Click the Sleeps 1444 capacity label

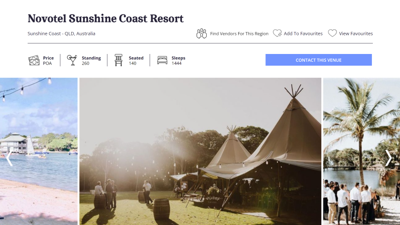click(x=179, y=61)
